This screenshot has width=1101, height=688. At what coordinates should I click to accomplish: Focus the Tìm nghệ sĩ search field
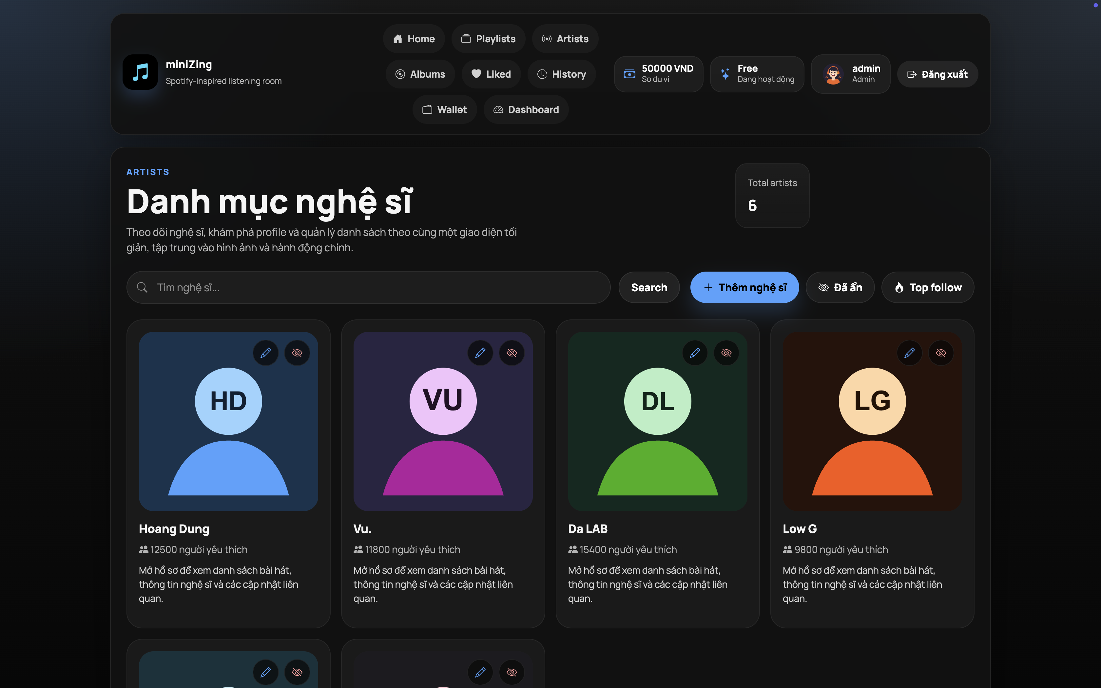pyautogui.click(x=369, y=288)
